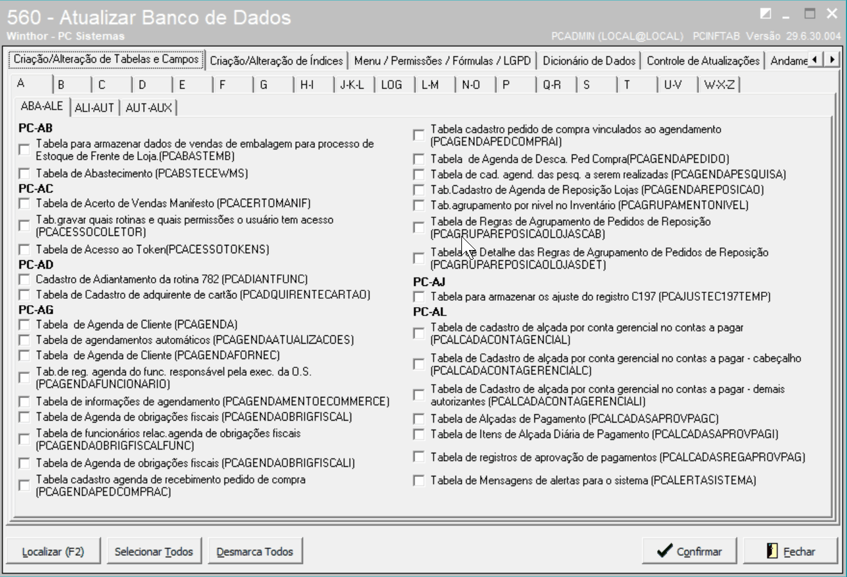Enable PCAGENDAREPOSICAO checkbox

pyautogui.click(x=419, y=190)
